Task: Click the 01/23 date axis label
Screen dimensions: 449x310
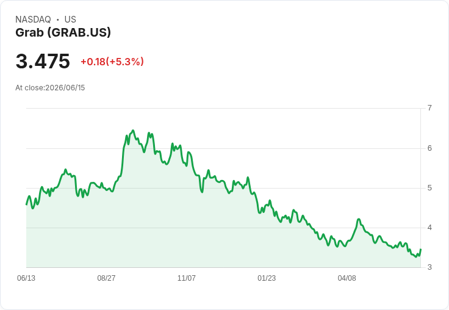Action: 267,278
